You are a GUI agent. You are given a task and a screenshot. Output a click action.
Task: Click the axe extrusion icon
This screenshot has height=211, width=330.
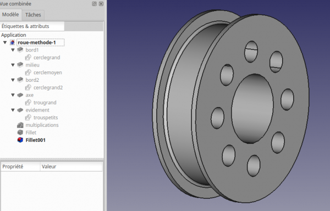[x=20, y=95]
